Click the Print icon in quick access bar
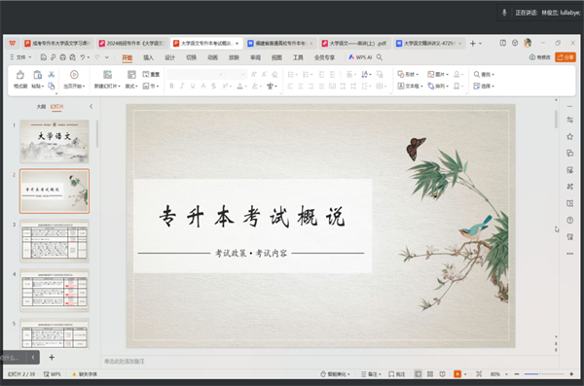 [x=62, y=57]
